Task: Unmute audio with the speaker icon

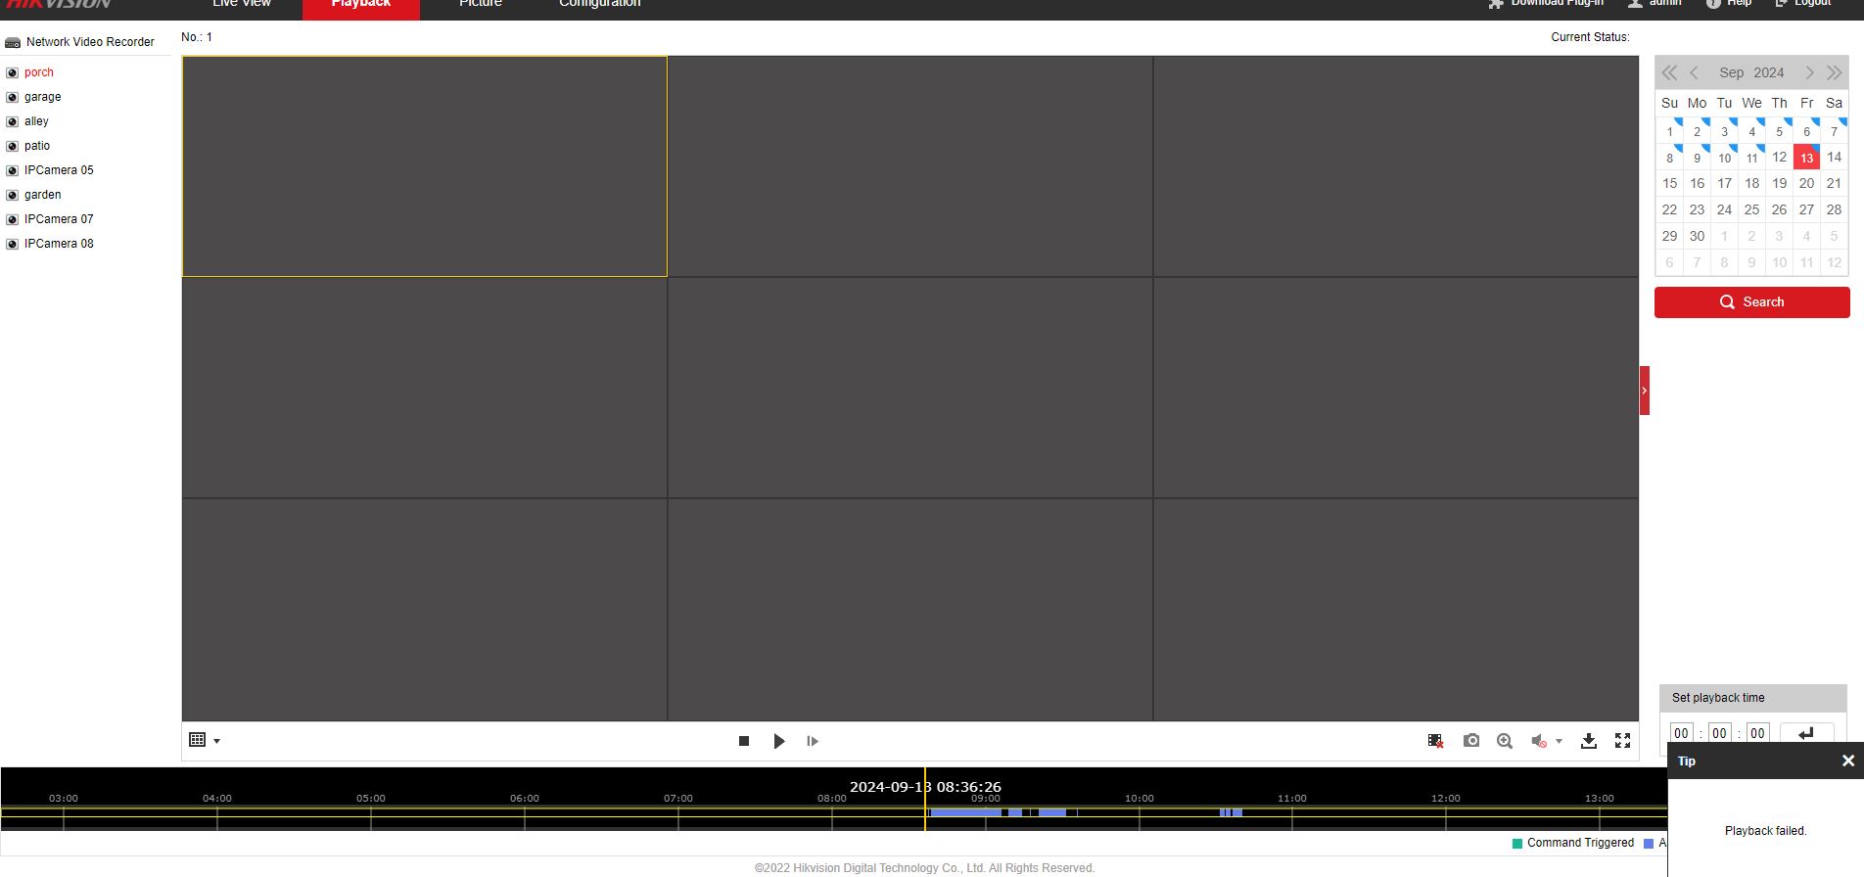Action: tap(1539, 741)
